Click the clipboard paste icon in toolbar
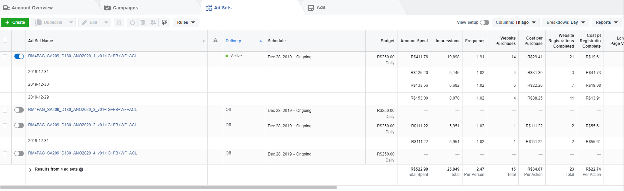The width and height of the screenshot is (624, 191). click(119, 22)
